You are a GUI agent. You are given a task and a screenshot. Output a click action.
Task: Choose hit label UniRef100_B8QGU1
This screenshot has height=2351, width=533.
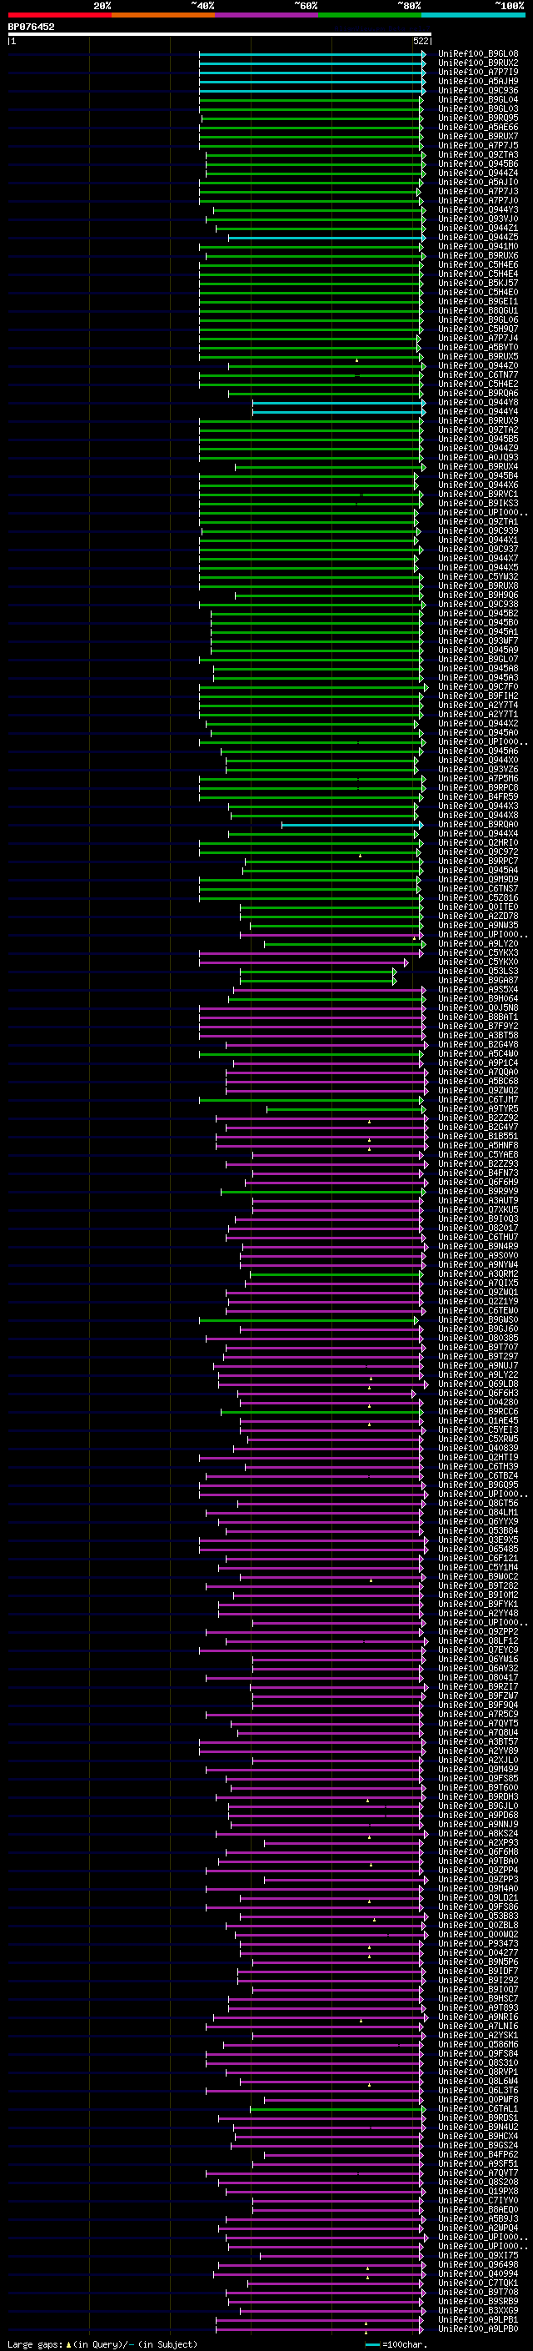(x=477, y=310)
